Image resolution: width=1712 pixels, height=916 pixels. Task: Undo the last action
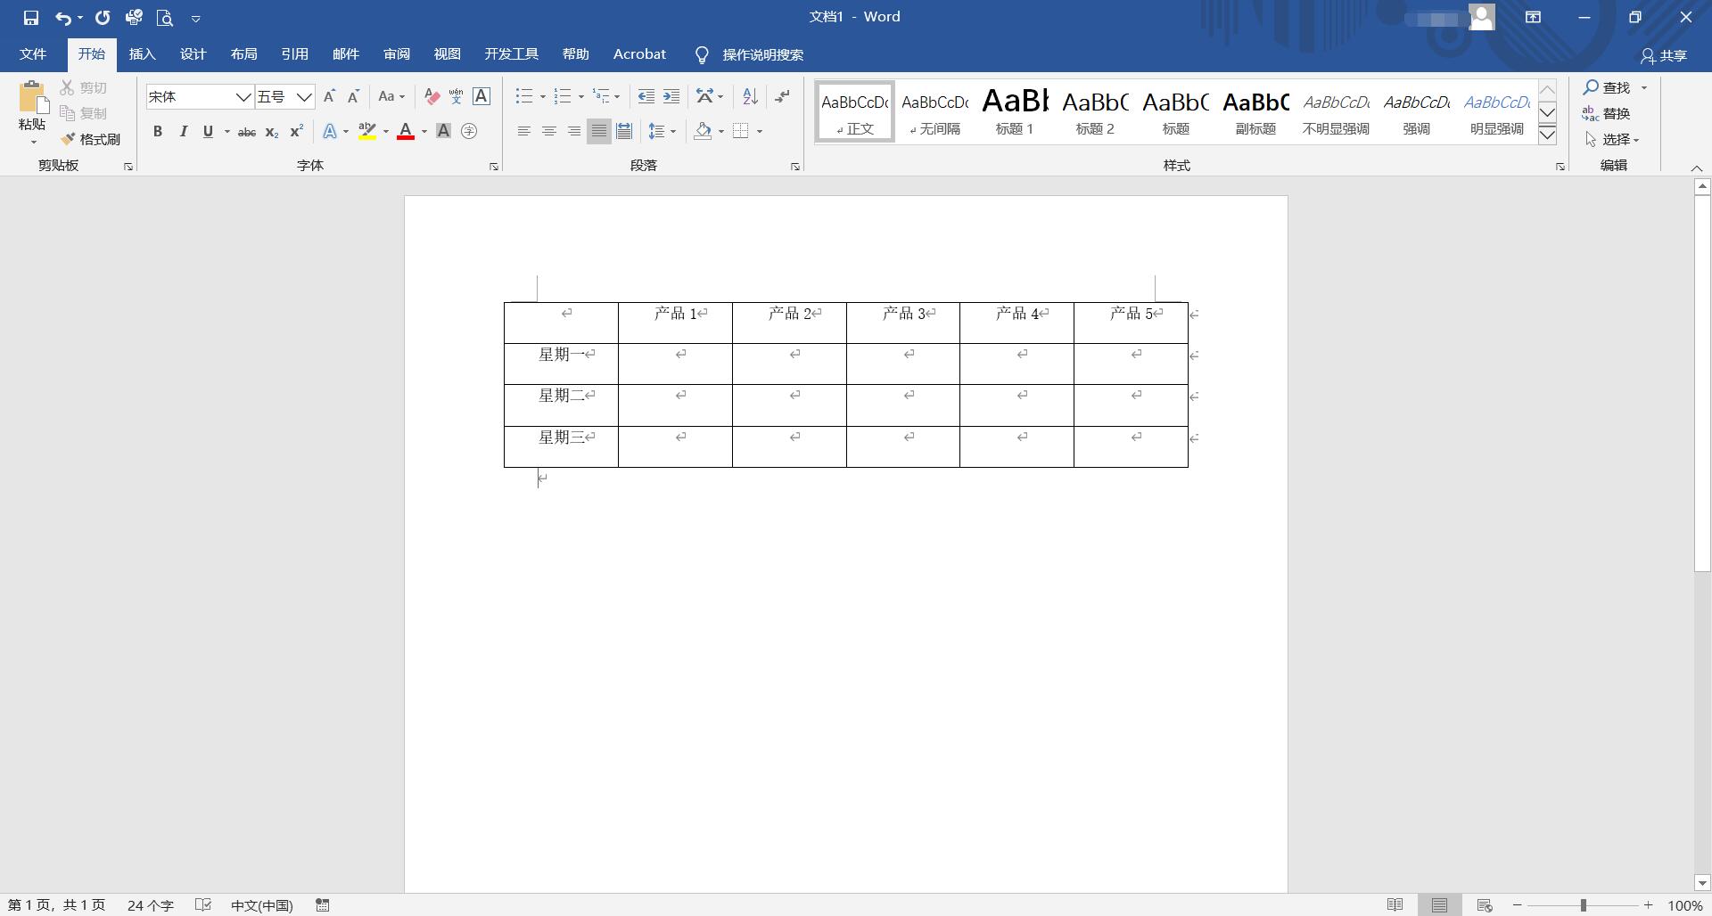click(62, 18)
